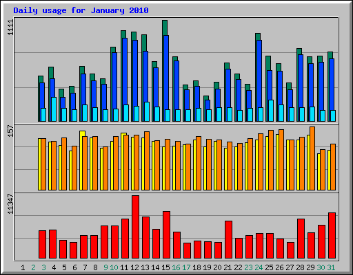Select the yellow bar for day 6
The height and width of the screenshot is (275, 353).
(x=70, y=170)
